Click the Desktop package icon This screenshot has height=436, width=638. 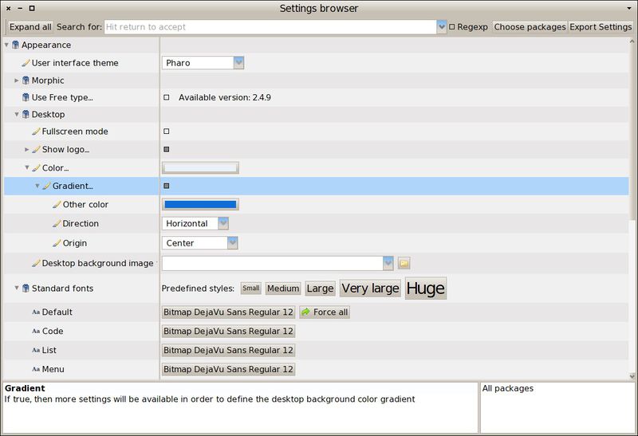[26, 115]
